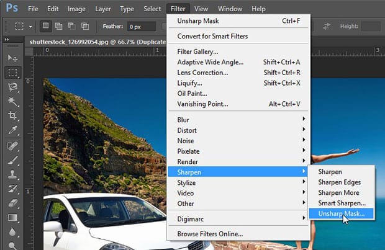Close the Filter menu
The image size is (385, 250).
[x=178, y=9]
